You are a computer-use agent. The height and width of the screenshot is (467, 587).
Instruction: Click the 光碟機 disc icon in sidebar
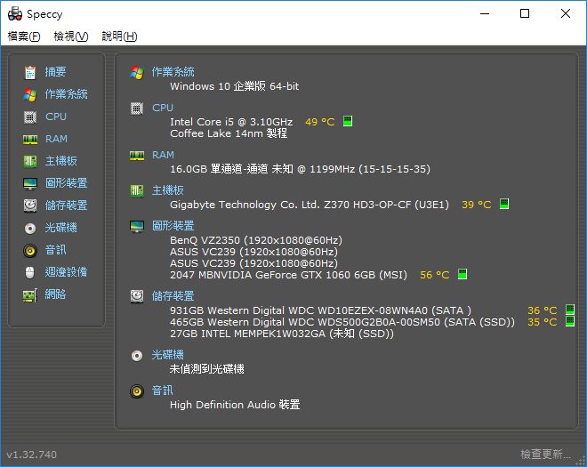pos(30,228)
